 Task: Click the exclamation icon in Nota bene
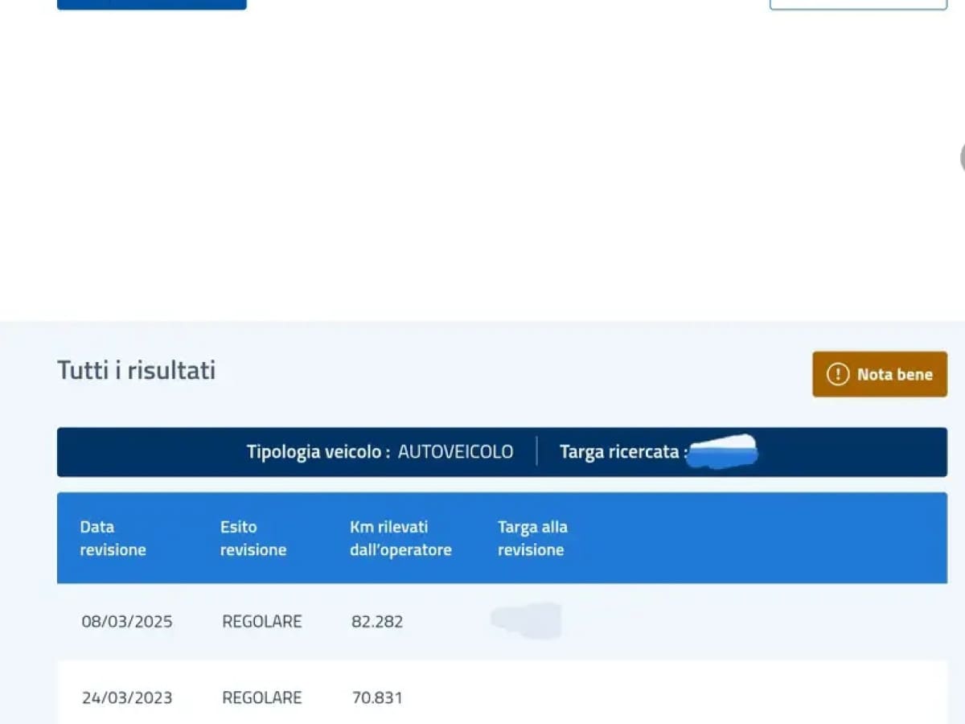838,374
